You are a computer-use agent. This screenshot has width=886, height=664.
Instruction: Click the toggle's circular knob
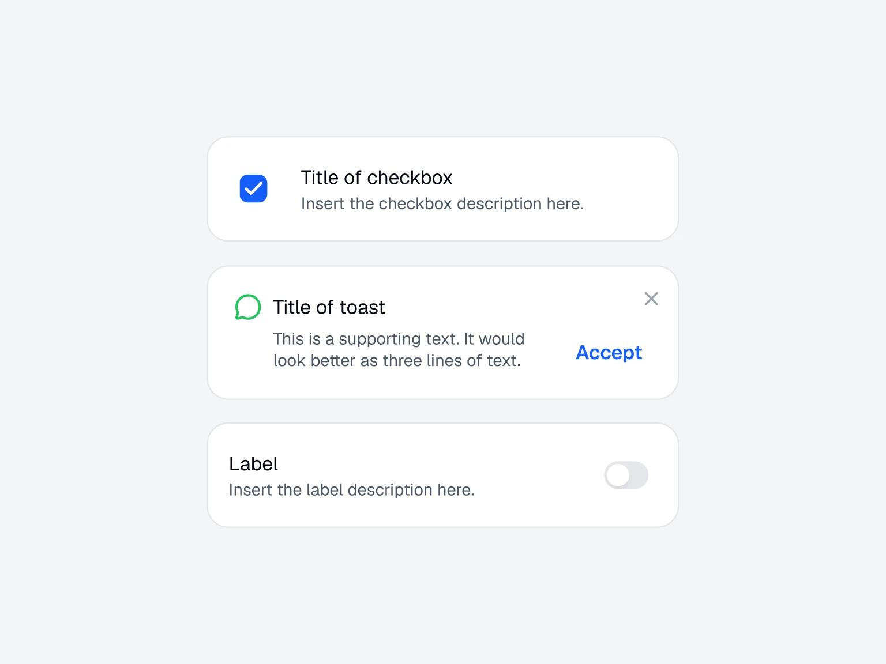click(x=617, y=475)
